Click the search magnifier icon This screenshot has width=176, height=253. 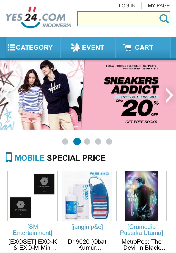(x=164, y=19)
